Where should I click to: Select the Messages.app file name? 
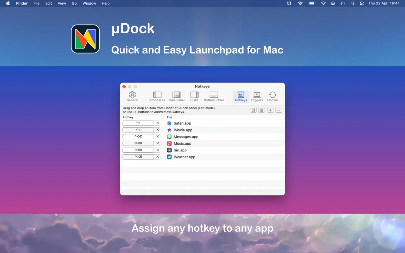tap(186, 137)
